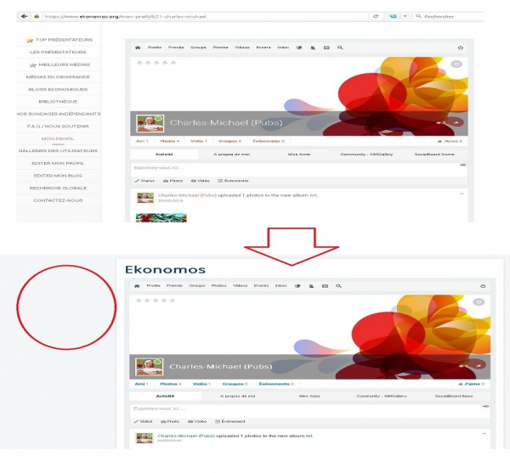
Task: Open EDITER MON BLOG sidebar entry
Action: (x=59, y=176)
